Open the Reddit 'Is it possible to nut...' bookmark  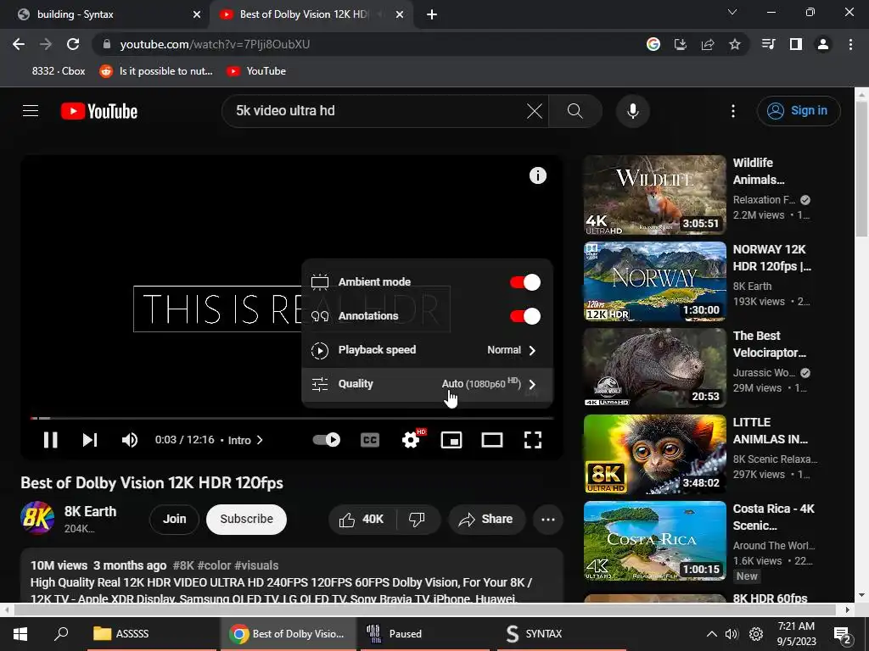click(156, 71)
